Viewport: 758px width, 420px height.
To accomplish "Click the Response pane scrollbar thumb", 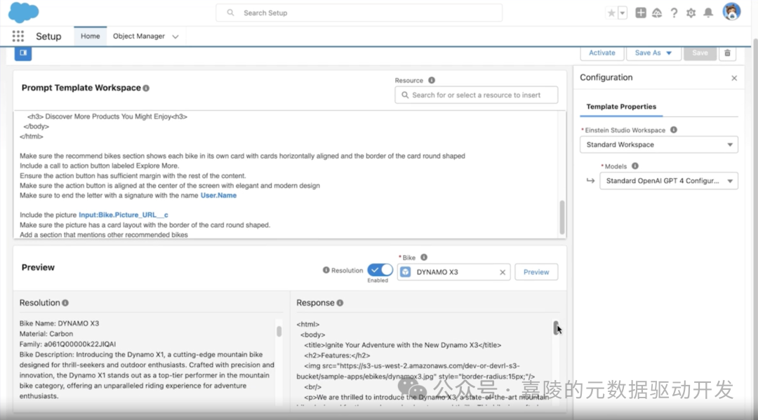I will pos(556,327).
